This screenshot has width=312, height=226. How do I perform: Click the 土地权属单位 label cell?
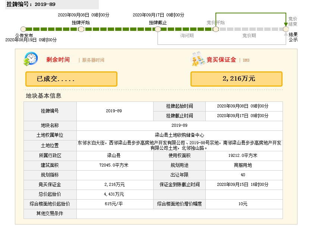point(50,135)
